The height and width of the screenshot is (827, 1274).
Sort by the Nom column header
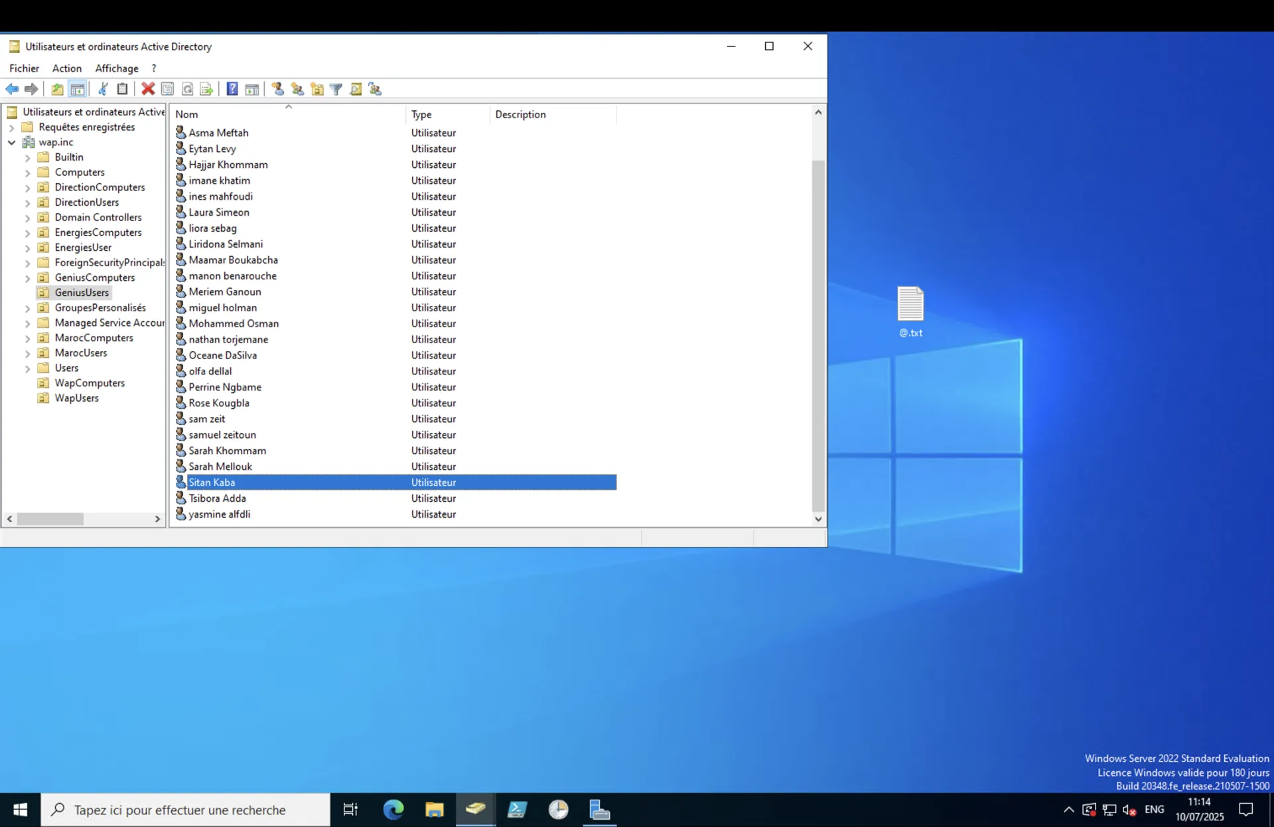(288, 114)
